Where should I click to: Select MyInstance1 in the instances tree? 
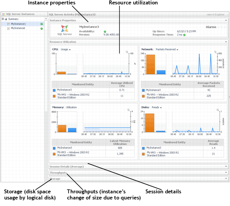point(18,28)
